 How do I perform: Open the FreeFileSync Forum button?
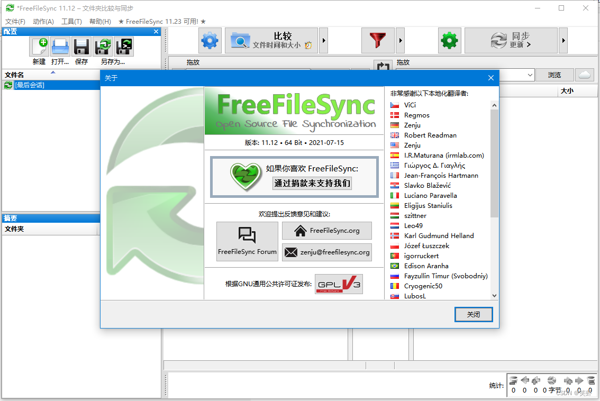247,241
